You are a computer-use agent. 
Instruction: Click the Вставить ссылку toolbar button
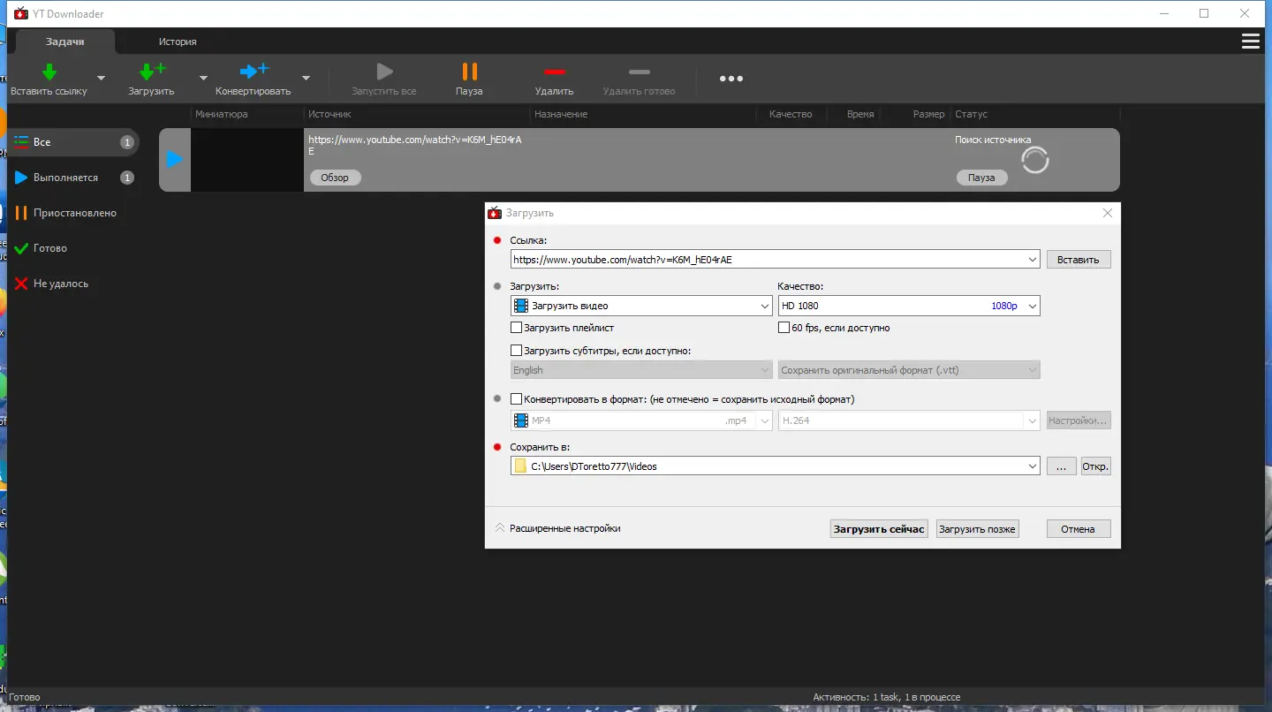tap(49, 79)
